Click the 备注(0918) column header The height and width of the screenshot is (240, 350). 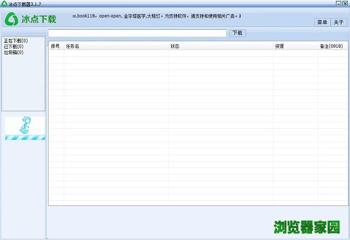click(331, 47)
